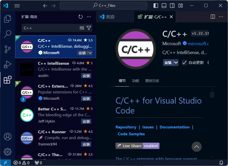The width and height of the screenshot is (228, 166).
Task: Open the Accounts menu icon
Action: (x=8, y=137)
